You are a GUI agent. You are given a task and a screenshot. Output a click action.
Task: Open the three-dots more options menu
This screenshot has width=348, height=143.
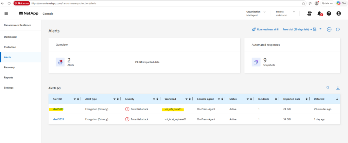point(329,29)
